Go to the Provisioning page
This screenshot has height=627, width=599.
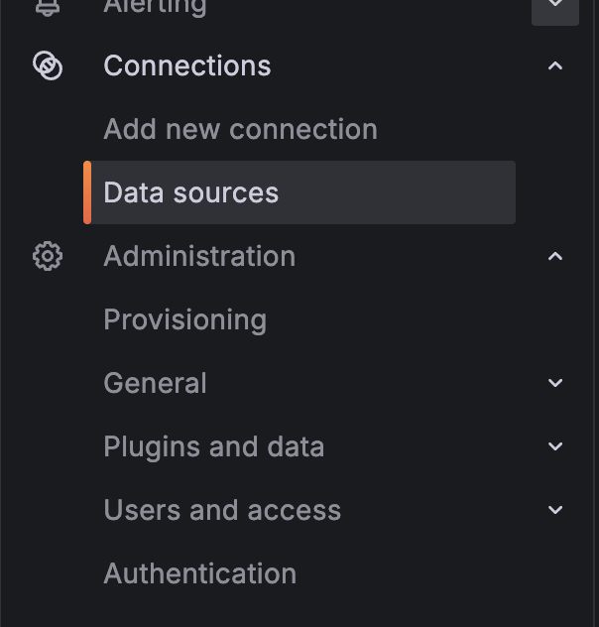[185, 319]
